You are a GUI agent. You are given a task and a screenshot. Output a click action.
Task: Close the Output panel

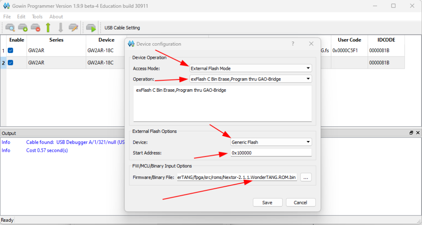(418, 133)
